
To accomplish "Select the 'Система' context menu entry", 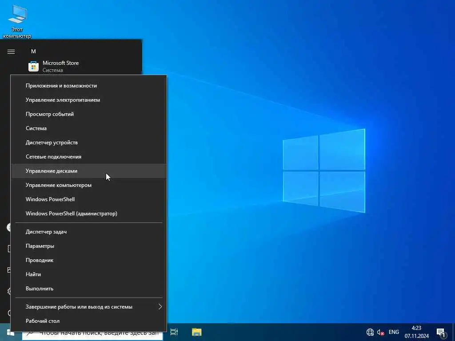I will 88,128.
